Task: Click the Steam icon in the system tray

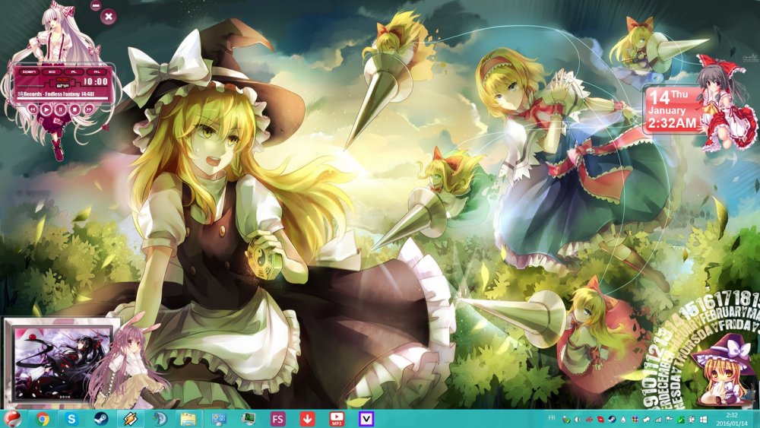Action: [612, 420]
